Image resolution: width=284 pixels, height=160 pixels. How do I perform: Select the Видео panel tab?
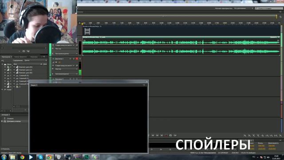point(34,85)
